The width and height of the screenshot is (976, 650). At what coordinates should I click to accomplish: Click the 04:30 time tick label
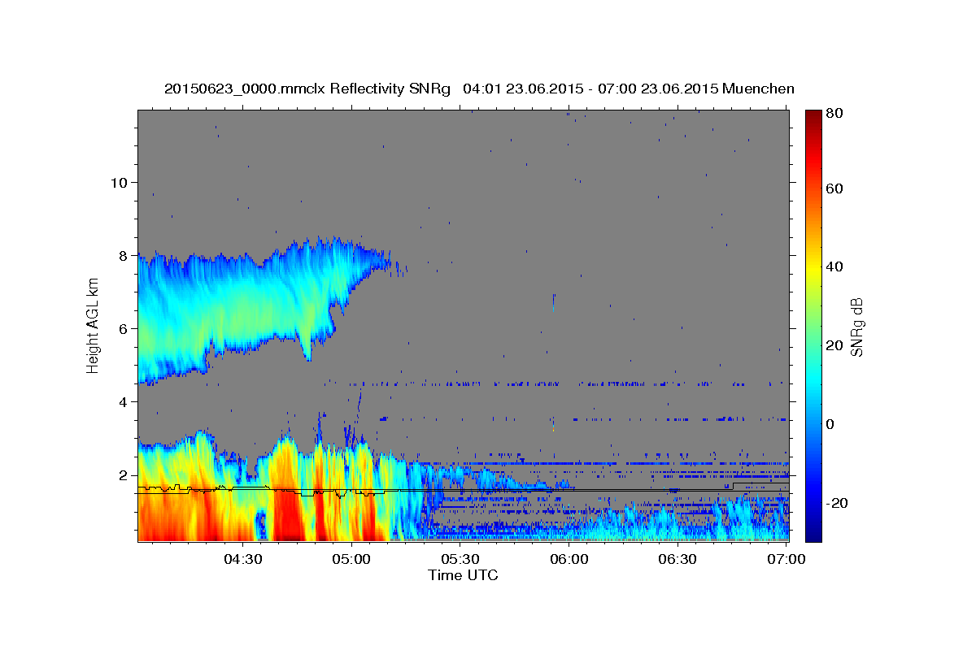pos(242,559)
